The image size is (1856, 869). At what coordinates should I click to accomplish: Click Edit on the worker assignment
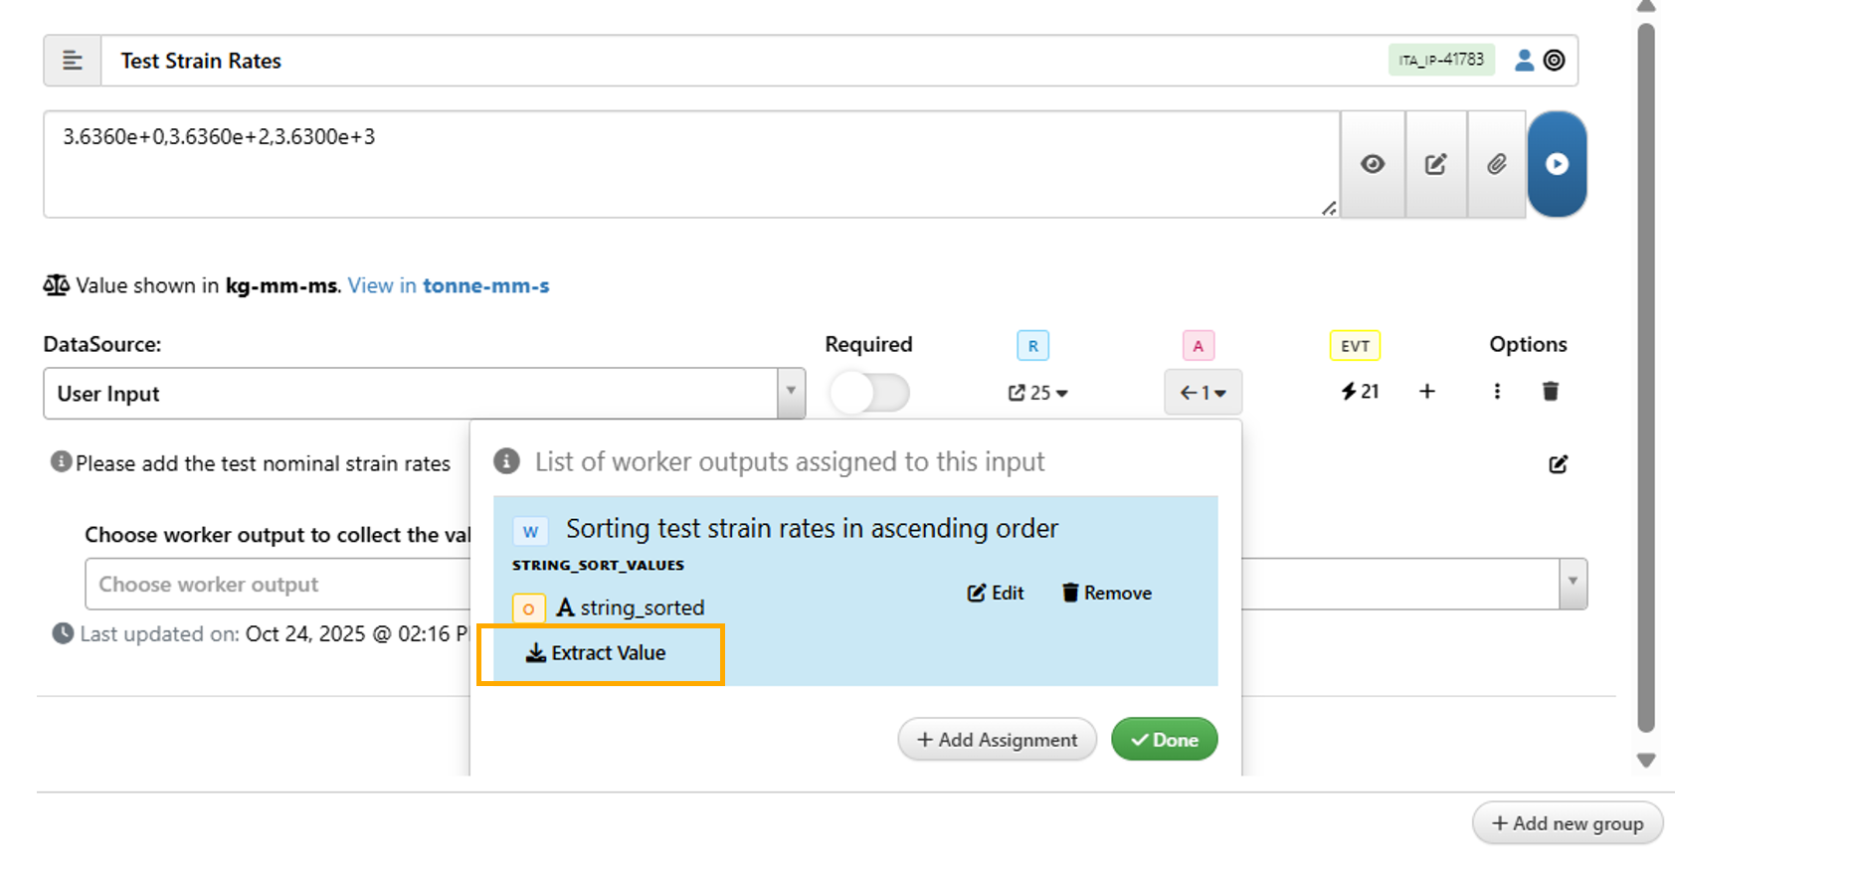[x=996, y=594]
